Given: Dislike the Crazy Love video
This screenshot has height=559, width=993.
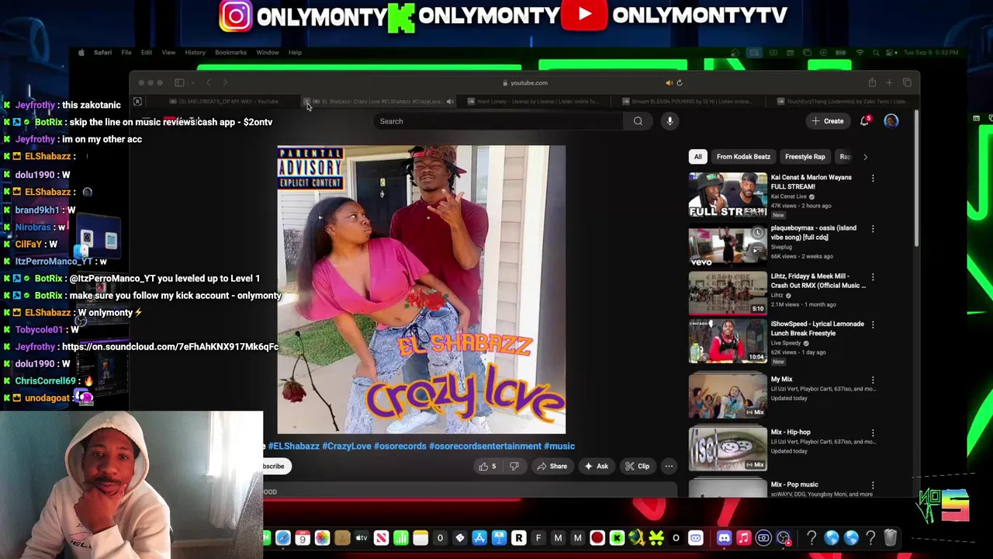Looking at the screenshot, I should pyautogui.click(x=514, y=467).
